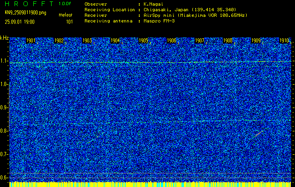Click the date stamp 25.09.01 19:00
This screenshot has height=187, width=295.
20,22
